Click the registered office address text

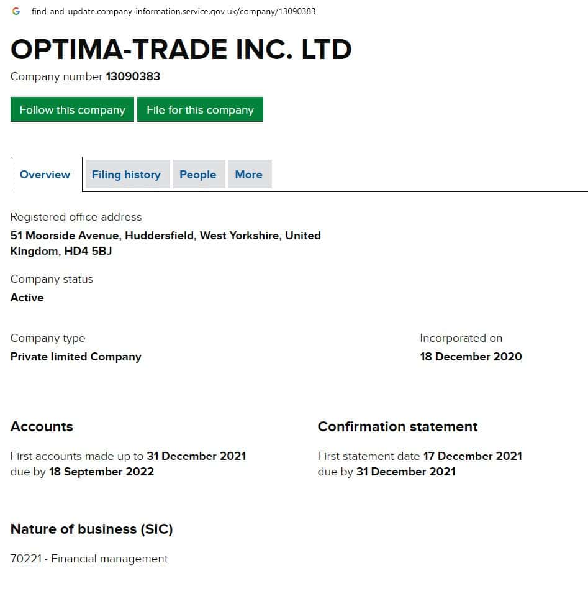(165, 243)
